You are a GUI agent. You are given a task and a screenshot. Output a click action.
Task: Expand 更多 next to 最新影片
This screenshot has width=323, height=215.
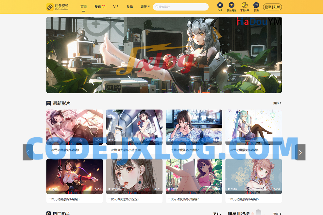pyautogui.click(x=277, y=103)
